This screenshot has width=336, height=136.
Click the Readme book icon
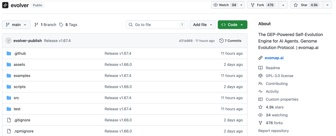point(260,68)
